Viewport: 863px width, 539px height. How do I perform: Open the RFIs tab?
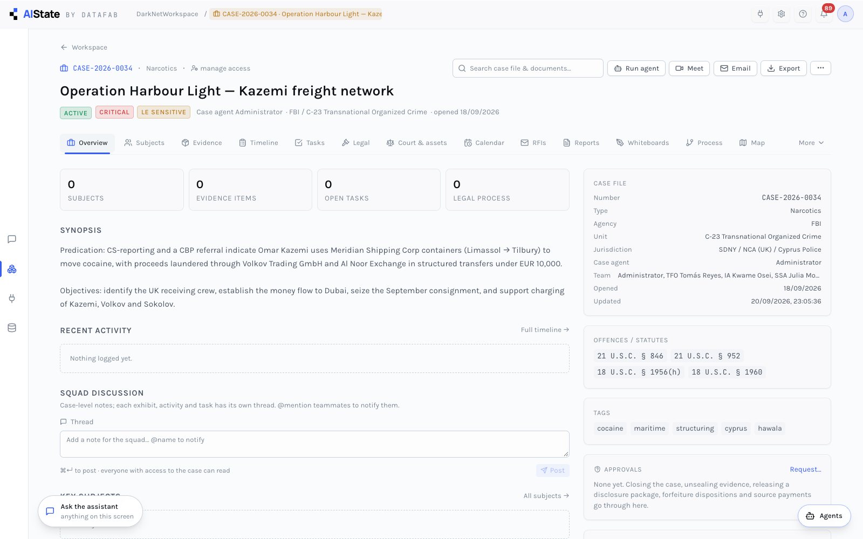coord(533,143)
